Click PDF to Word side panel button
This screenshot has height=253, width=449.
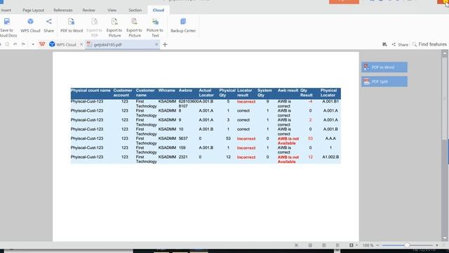[x=384, y=67]
